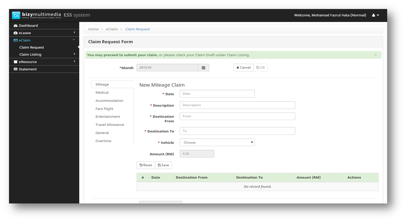Image resolution: width=406 pixels, height=222 pixels.
Task: Expand Claim Listing submenu chevron
Action: [x=74, y=54]
